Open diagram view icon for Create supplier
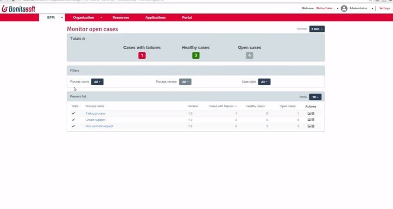Image resolution: width=393 pixels, height=209 pixels. point(309,120)
